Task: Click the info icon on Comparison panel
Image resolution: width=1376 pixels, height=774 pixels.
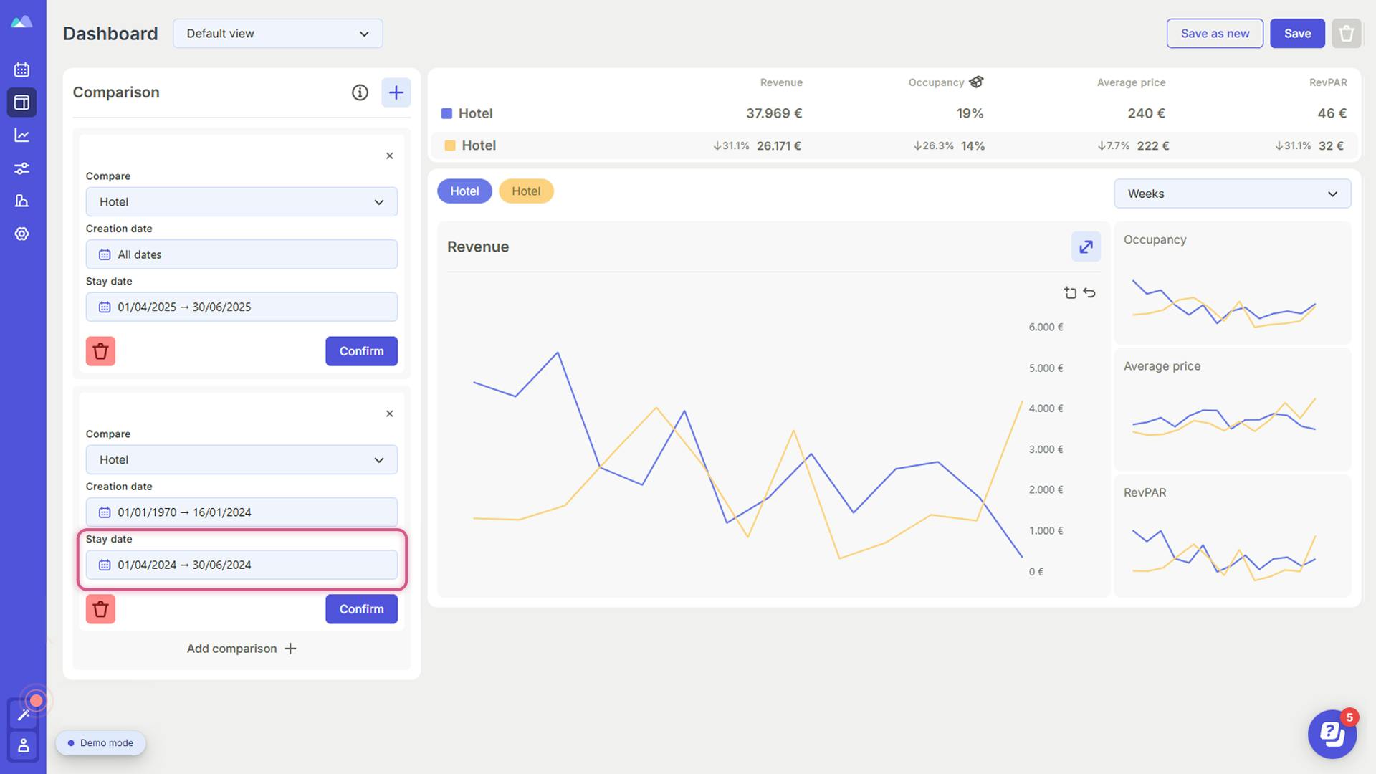Action: [x=359, y=92]
